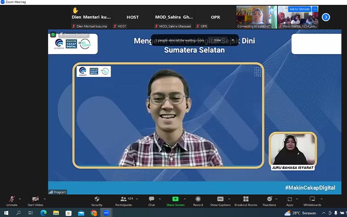The height and width of the screenshot is (217, 347).
Task: Select the Connecting to audio video tile
Action: pyautogui.click(x=256, y=17)
